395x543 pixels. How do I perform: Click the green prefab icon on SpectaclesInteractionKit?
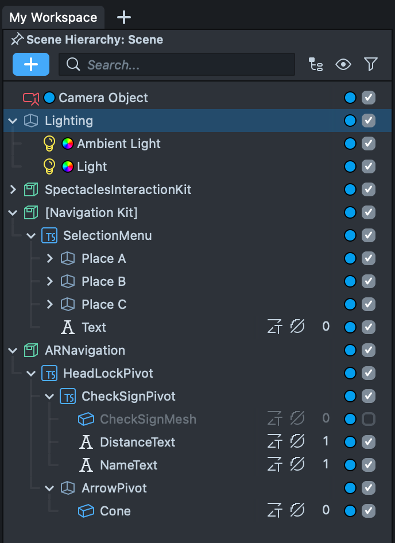[31, 190]
